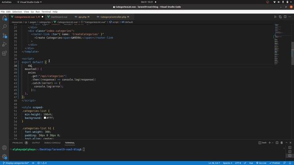Open the system status menu arrow in top bar
The width and height of the screenshot is (294, 165).
click(291, 2)
